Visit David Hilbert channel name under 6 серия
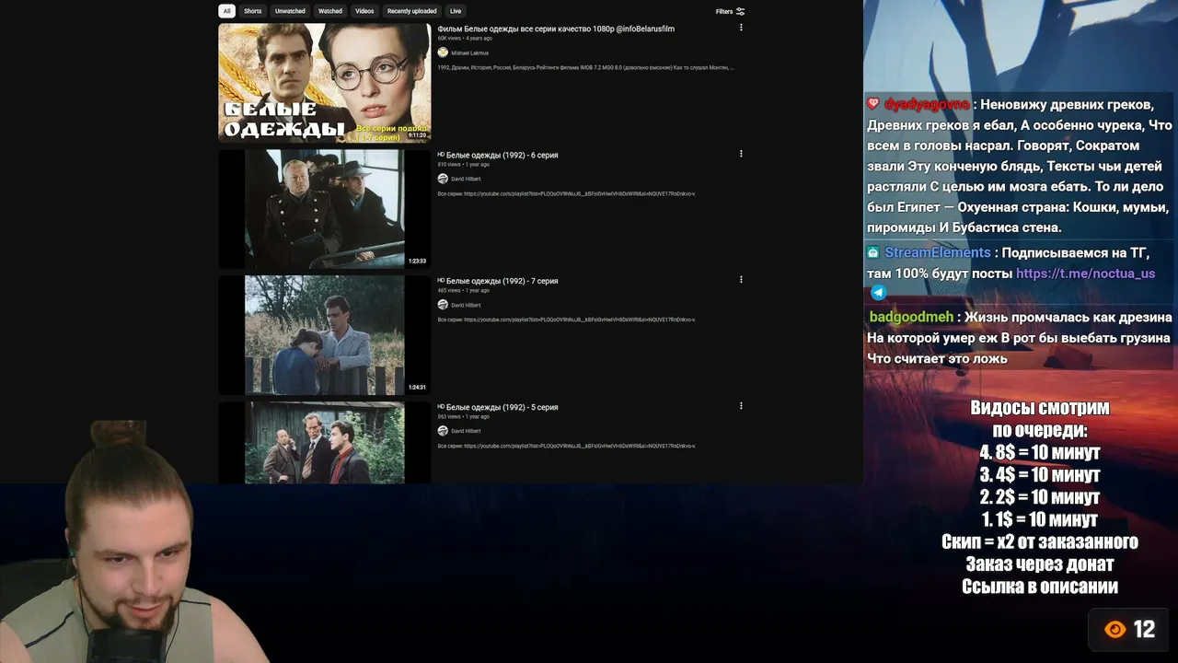Image resolution: width=1178 pixels, height=663 pixels. coord(466,179)
